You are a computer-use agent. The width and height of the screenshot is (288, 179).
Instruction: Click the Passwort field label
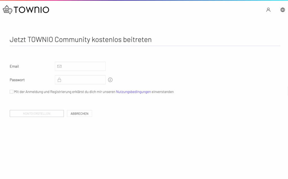coord(17,80)
